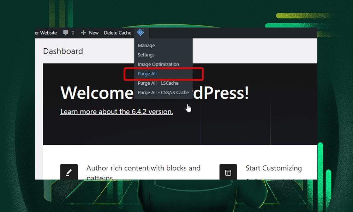
Task: Click the pencil icon for authoring content
Action: [x=69, y=172]
